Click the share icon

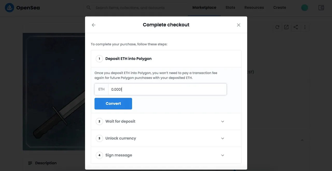click(296, 27)
